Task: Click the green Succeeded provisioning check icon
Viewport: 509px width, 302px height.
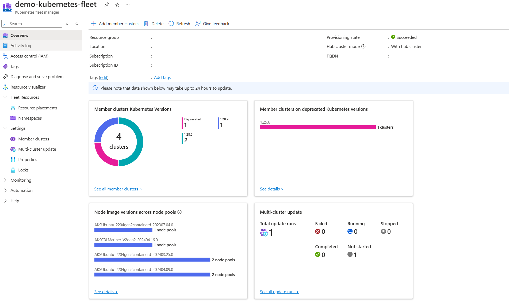Action: 393,37
